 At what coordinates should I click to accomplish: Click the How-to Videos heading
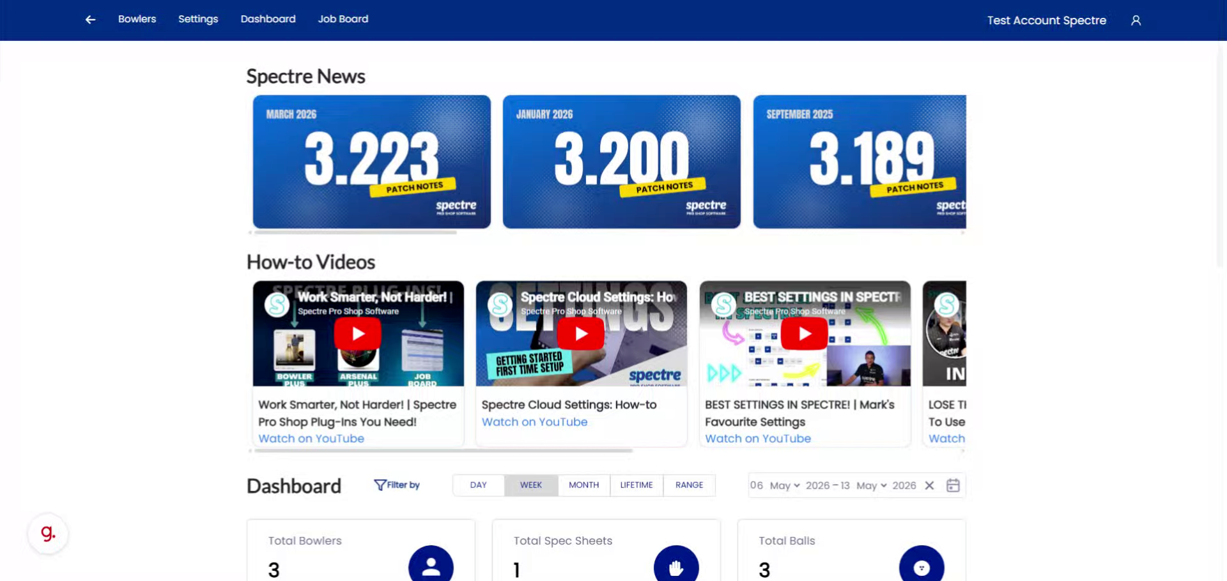coord(311,262)
